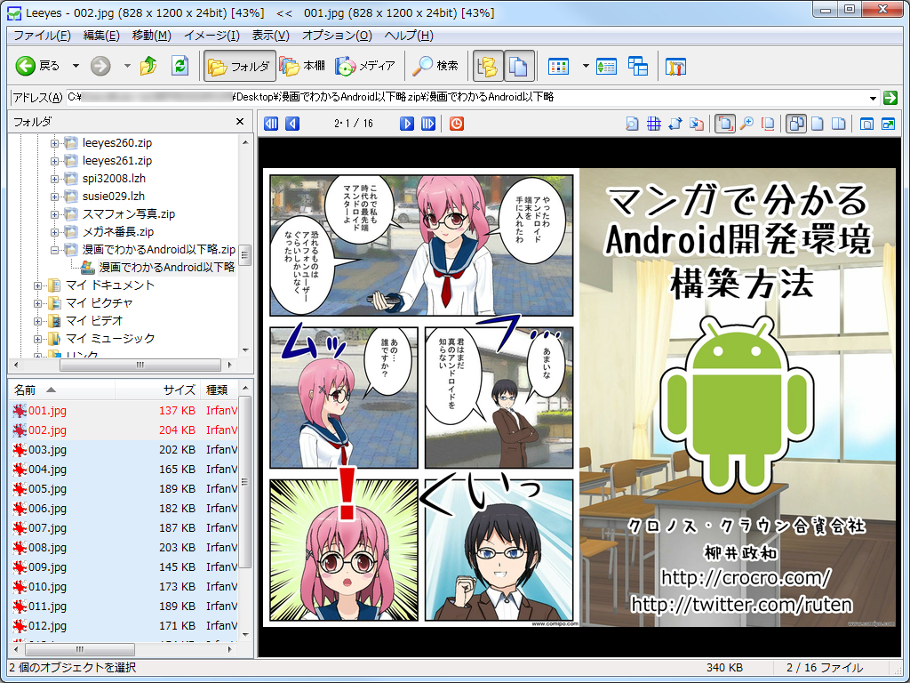The width and height of the screenshot is (910, 683).
Task: Close the フォルダ panel with X
Action: [x=240, y=121]
